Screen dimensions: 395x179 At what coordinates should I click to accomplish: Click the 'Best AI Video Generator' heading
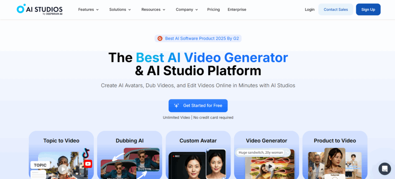click(212, 58)
